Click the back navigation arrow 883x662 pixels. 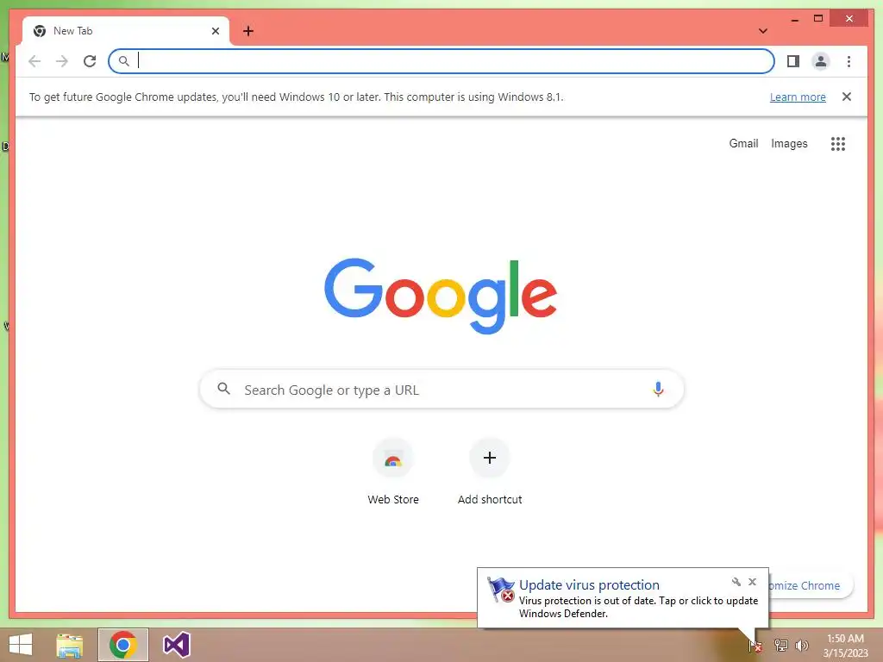tap(34, 61)
